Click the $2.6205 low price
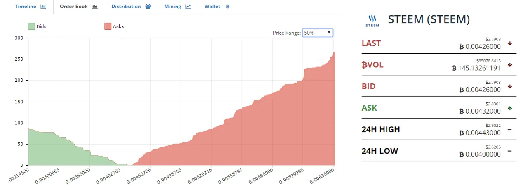 [494, 147]
